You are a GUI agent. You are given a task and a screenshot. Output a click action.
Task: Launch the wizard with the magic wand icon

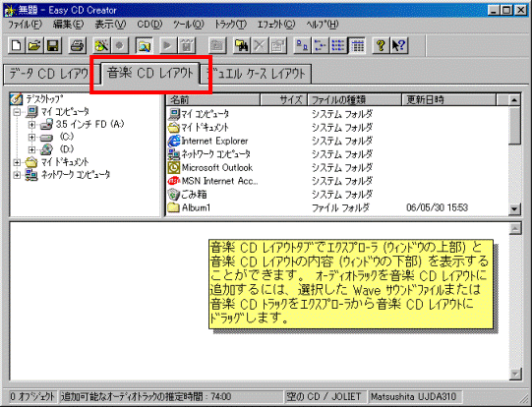coord(101,45)
